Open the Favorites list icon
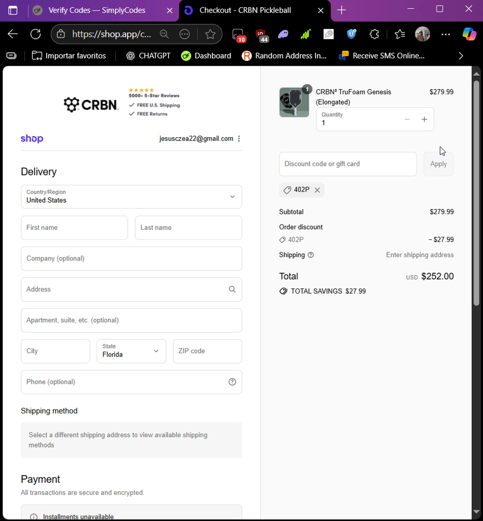The width and height of the screenshot is (483, 521). (400, 34)
